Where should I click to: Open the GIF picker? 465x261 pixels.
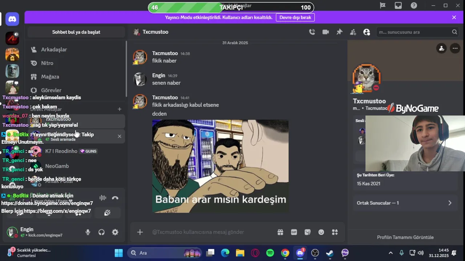[x=294, y=232]
